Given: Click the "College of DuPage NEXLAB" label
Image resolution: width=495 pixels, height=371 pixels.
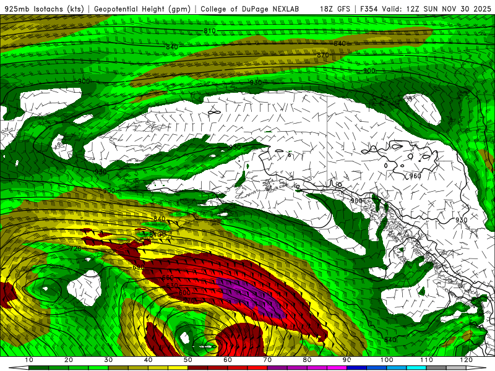Looking at the screenshot, I should click(249, 9).
